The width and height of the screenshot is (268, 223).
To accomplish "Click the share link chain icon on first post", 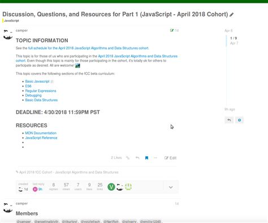I will click(128, 158).
